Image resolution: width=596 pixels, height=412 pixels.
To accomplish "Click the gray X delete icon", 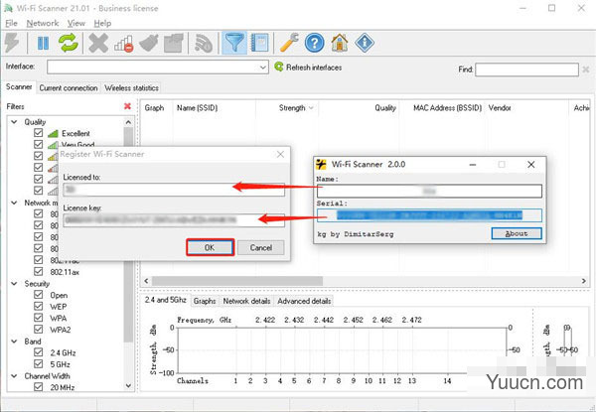I will (x=98, y=43).
